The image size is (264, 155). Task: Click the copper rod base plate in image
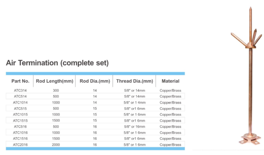pos(250,139)
